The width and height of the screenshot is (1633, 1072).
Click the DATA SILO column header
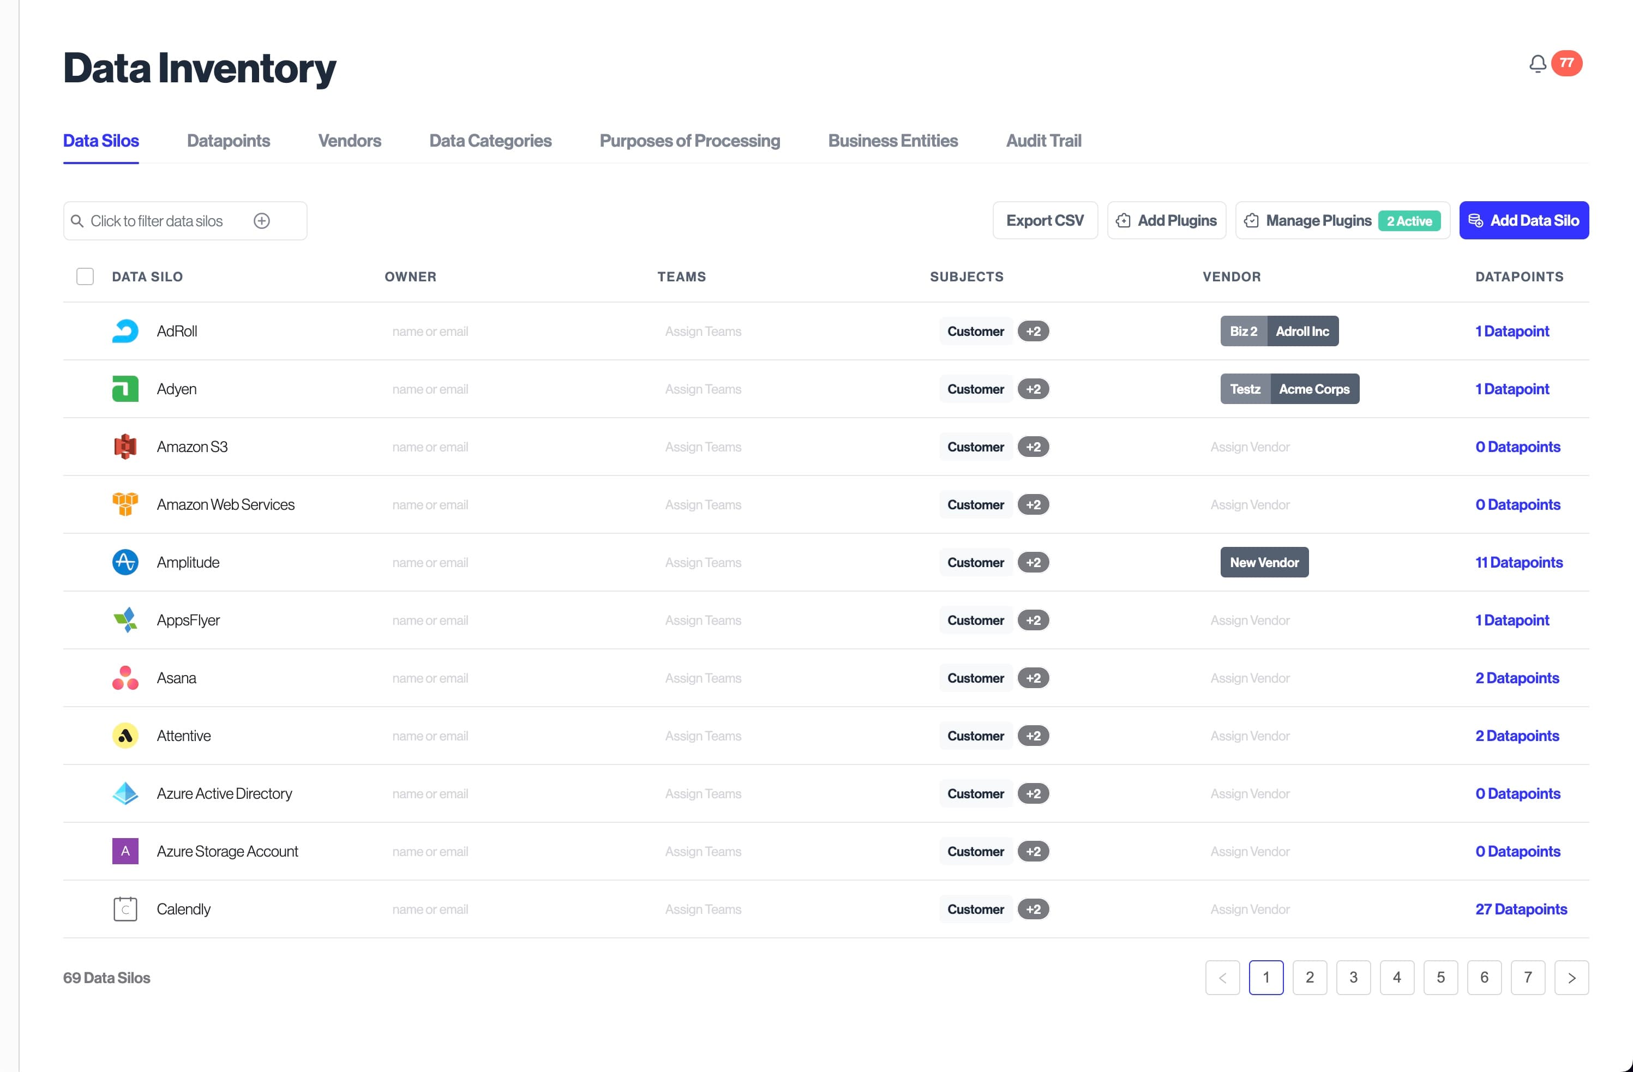(x=147, y=276)
